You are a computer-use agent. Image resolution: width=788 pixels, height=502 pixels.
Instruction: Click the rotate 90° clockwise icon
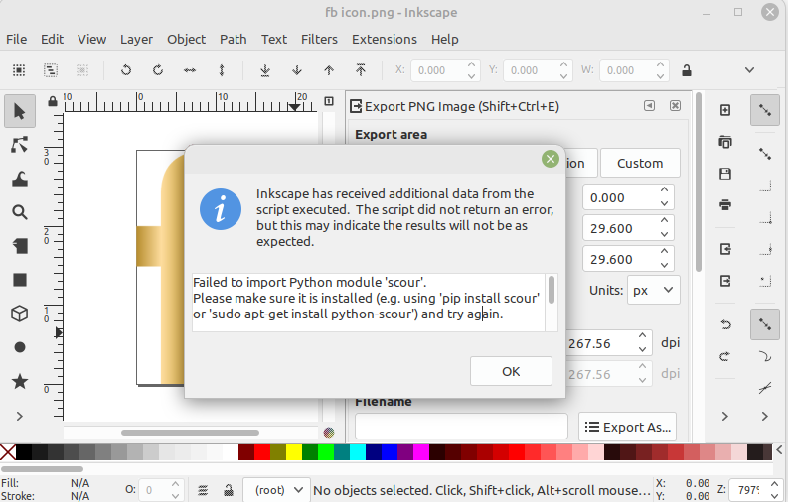coord(157,70)
